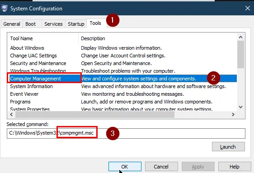Click the Selected command text field

point(126,133)
